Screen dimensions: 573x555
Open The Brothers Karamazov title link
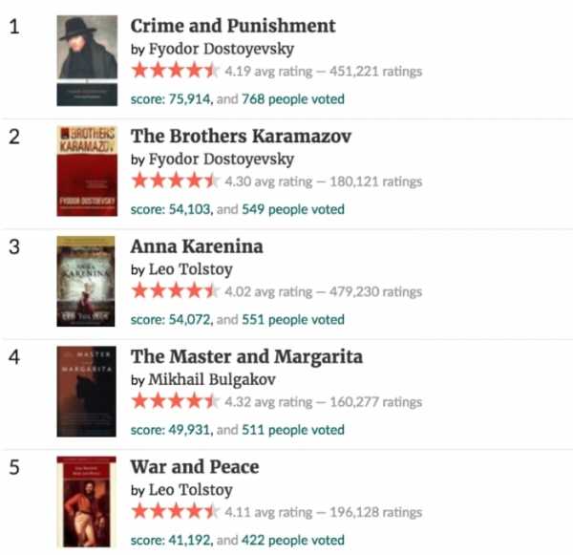coord(241,137)
